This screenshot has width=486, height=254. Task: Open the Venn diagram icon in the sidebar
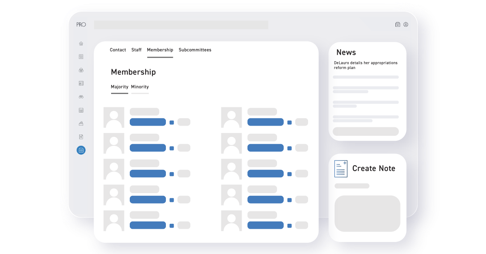pos(81,70)
